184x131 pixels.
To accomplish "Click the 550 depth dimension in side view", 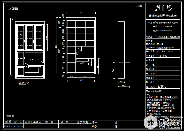I will coord(124,86).
